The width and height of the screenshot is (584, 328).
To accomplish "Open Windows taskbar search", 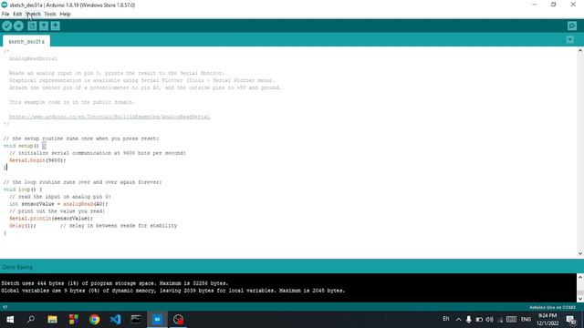I will (31, 320).
